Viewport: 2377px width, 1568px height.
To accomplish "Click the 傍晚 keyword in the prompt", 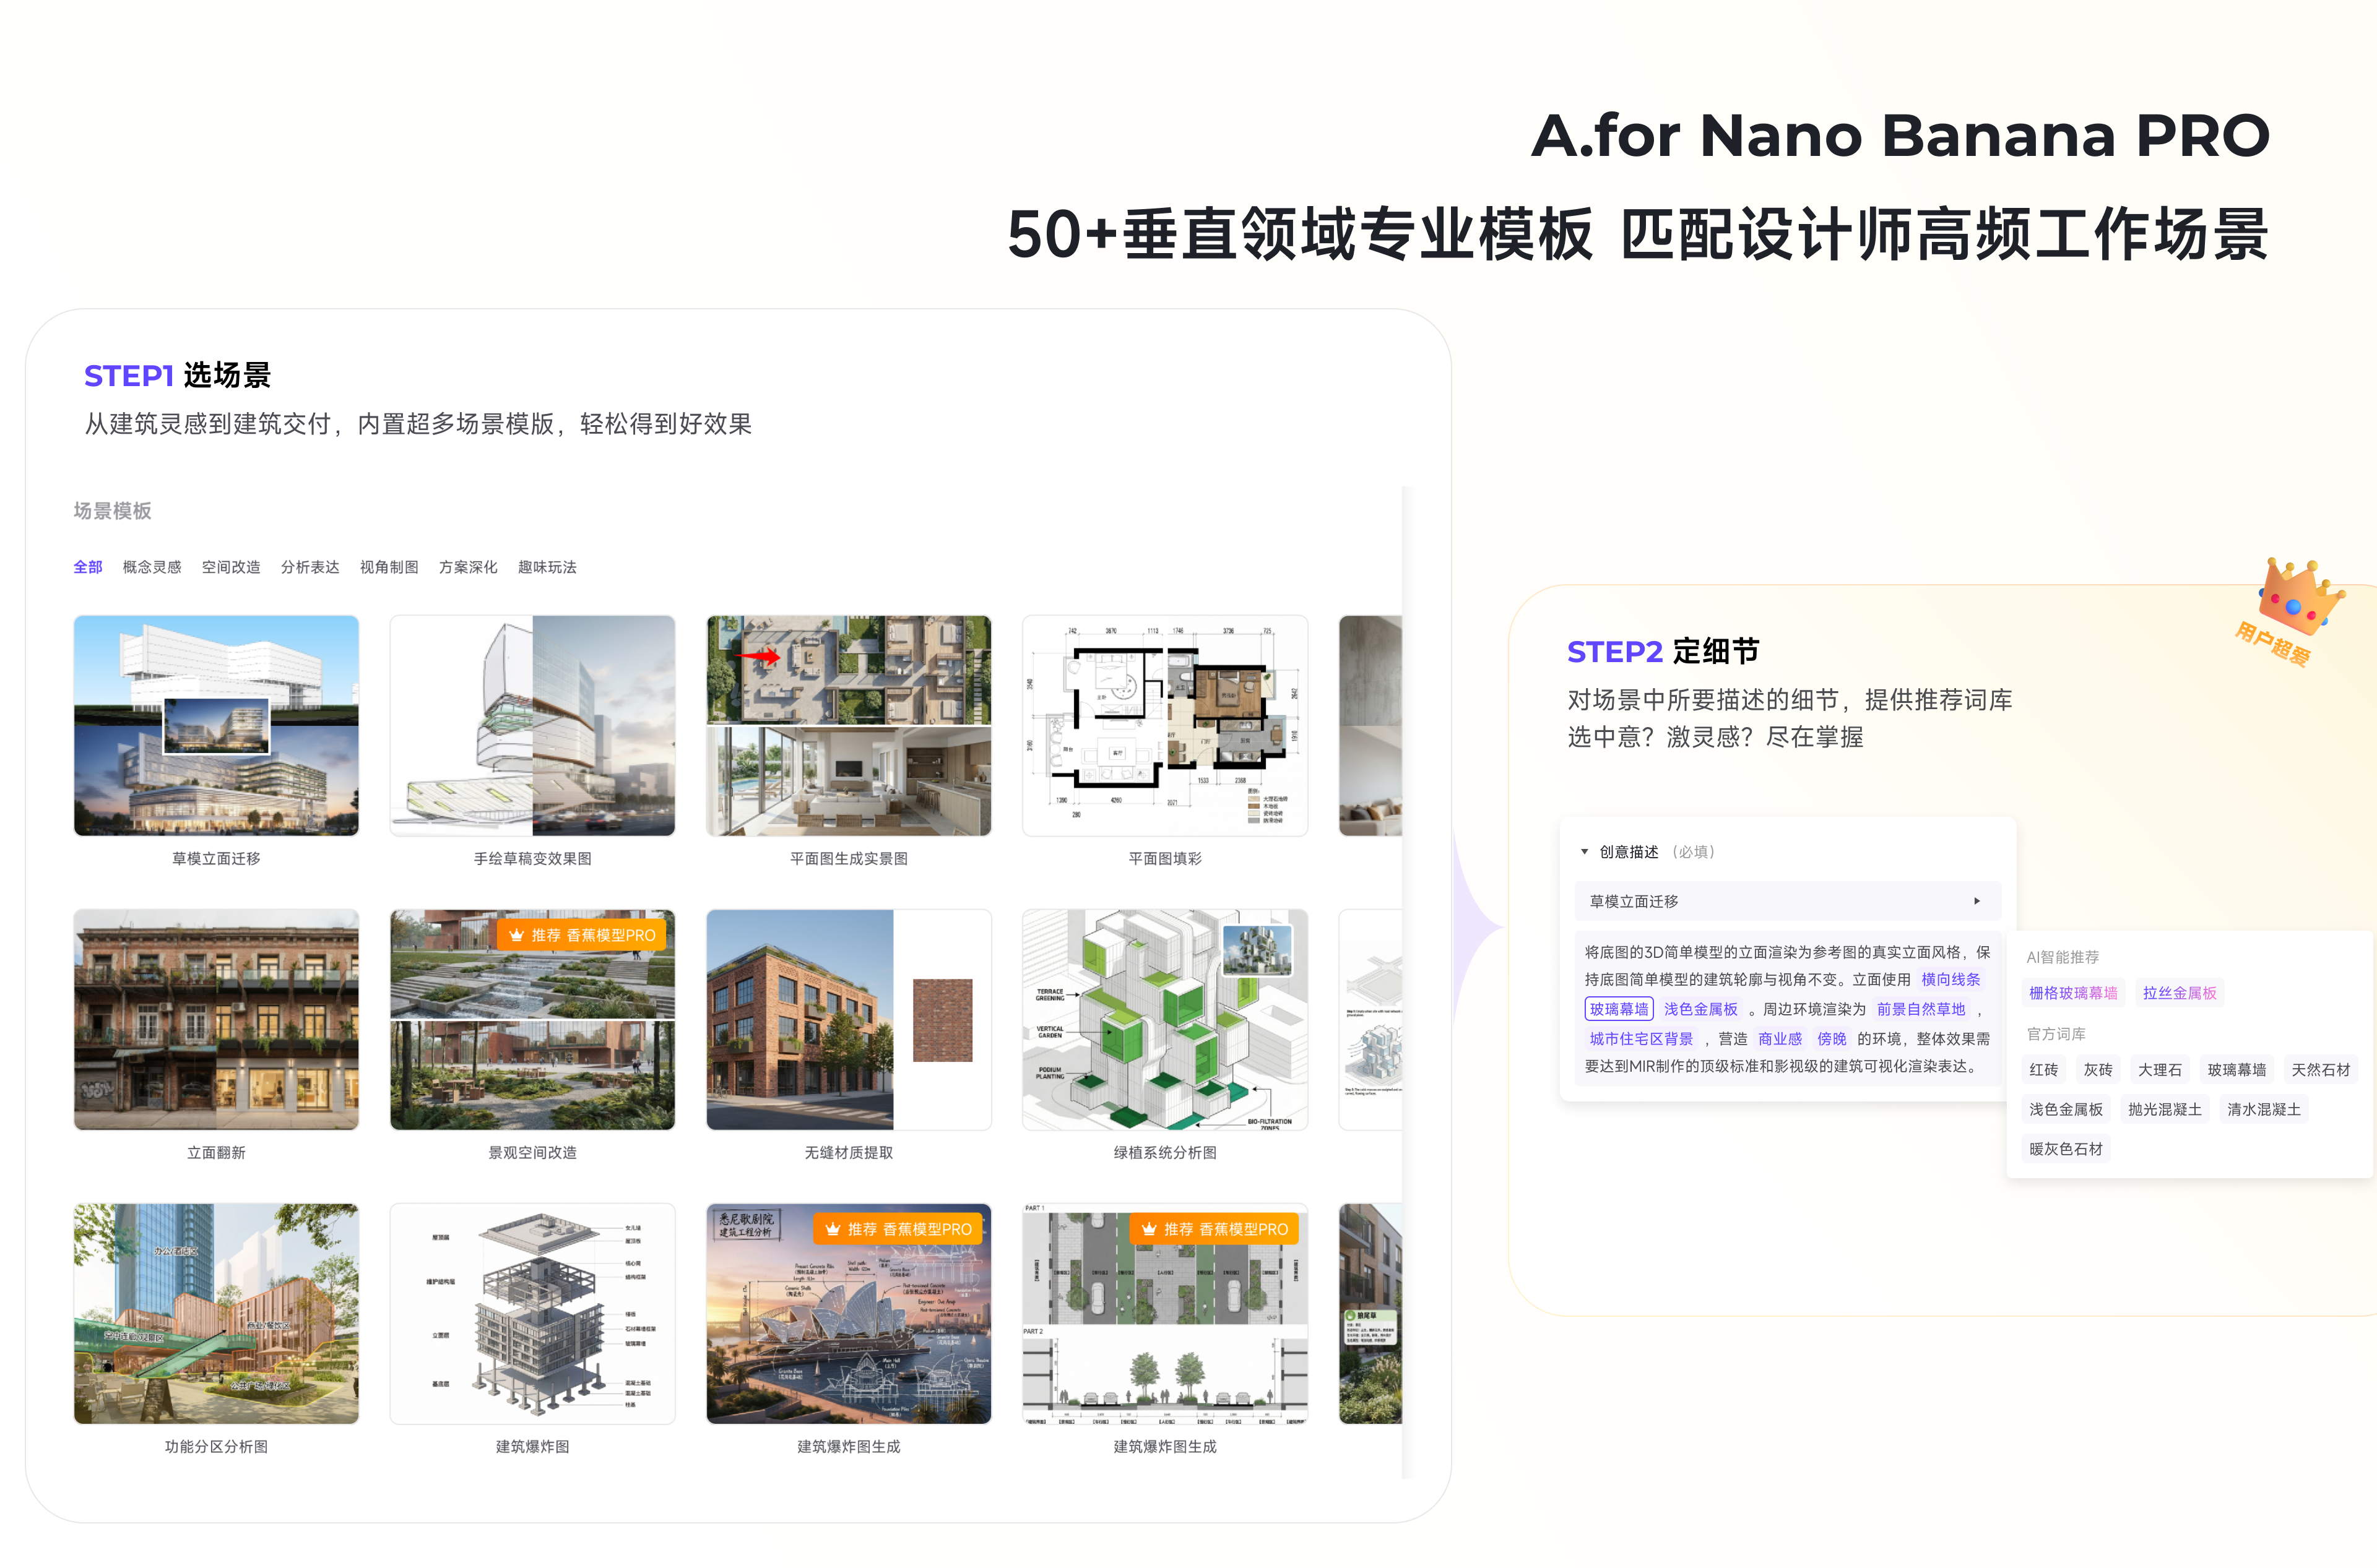I will (x=1832, y=1039).
